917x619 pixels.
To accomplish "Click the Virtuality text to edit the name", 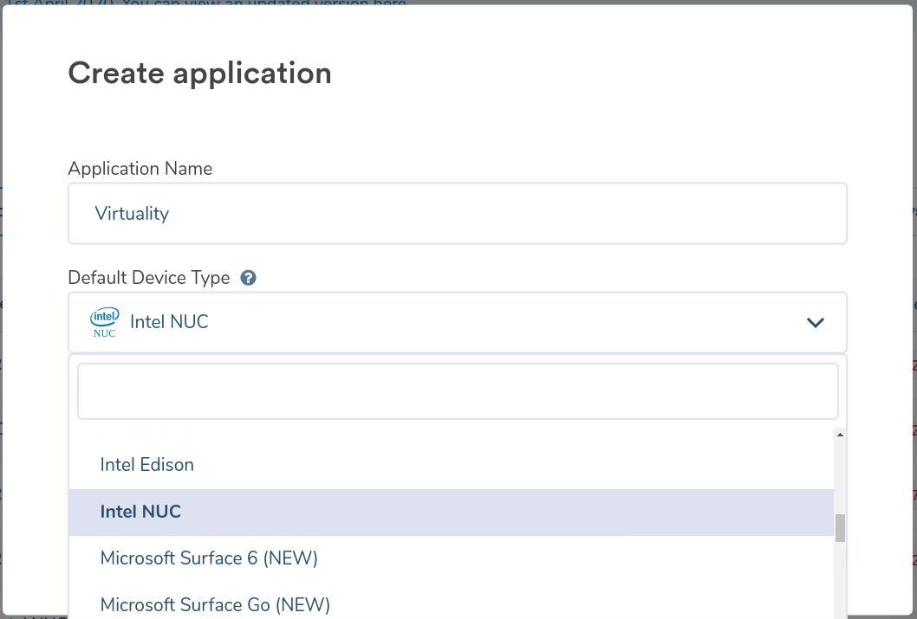I will [x=132, y=213].
